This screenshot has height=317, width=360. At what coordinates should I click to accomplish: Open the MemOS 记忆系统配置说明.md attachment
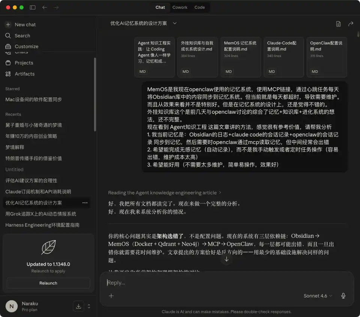click(240, 57)
